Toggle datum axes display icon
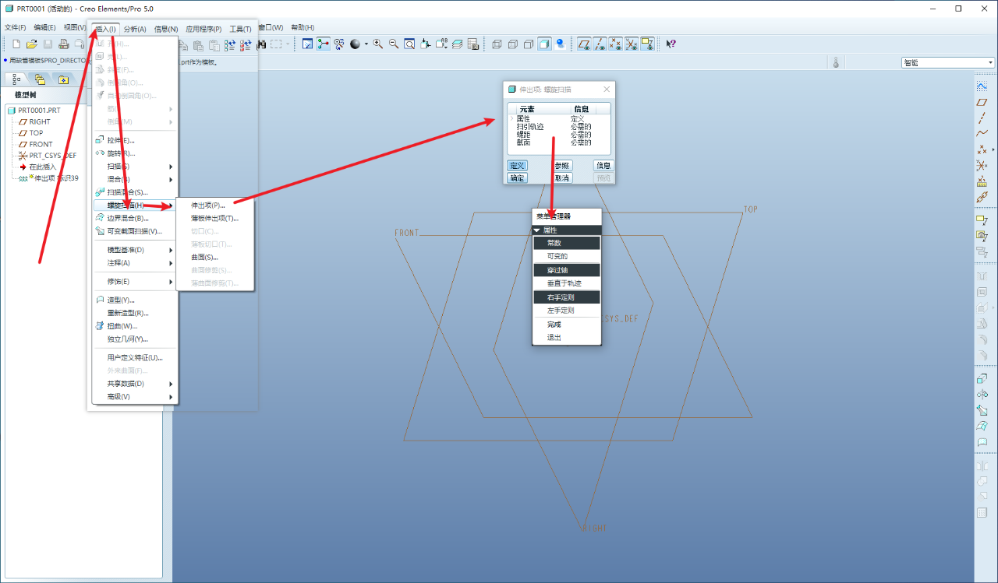Image resolution: width=998 pixels, height=583 pixels. pyautogui.click(x=600, y=44)
